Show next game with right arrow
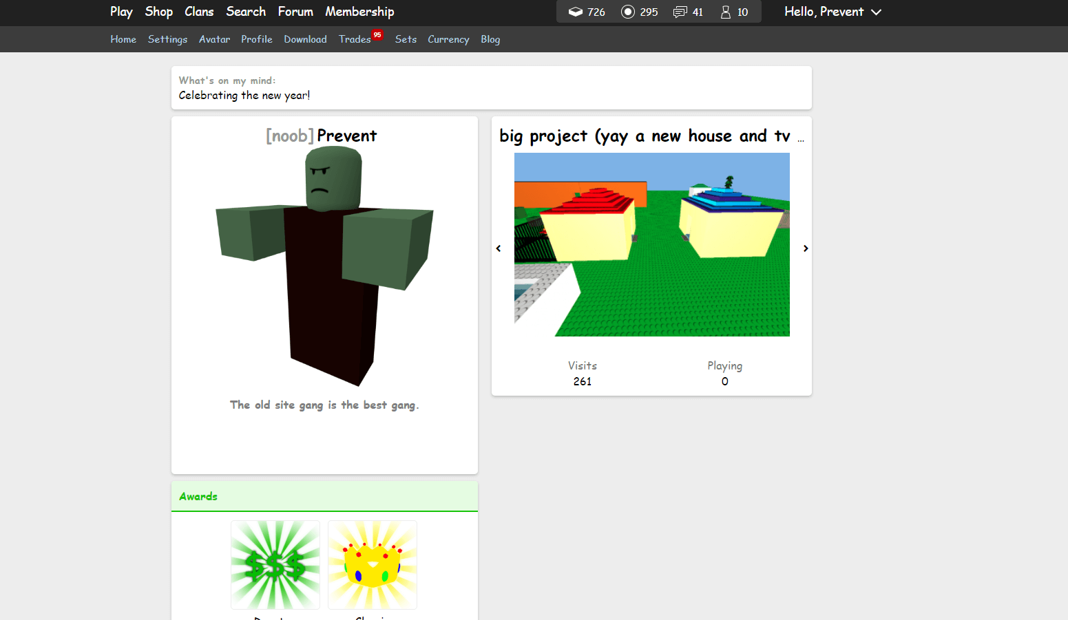This screenshot has width=1068, height=620. [806, 248]
